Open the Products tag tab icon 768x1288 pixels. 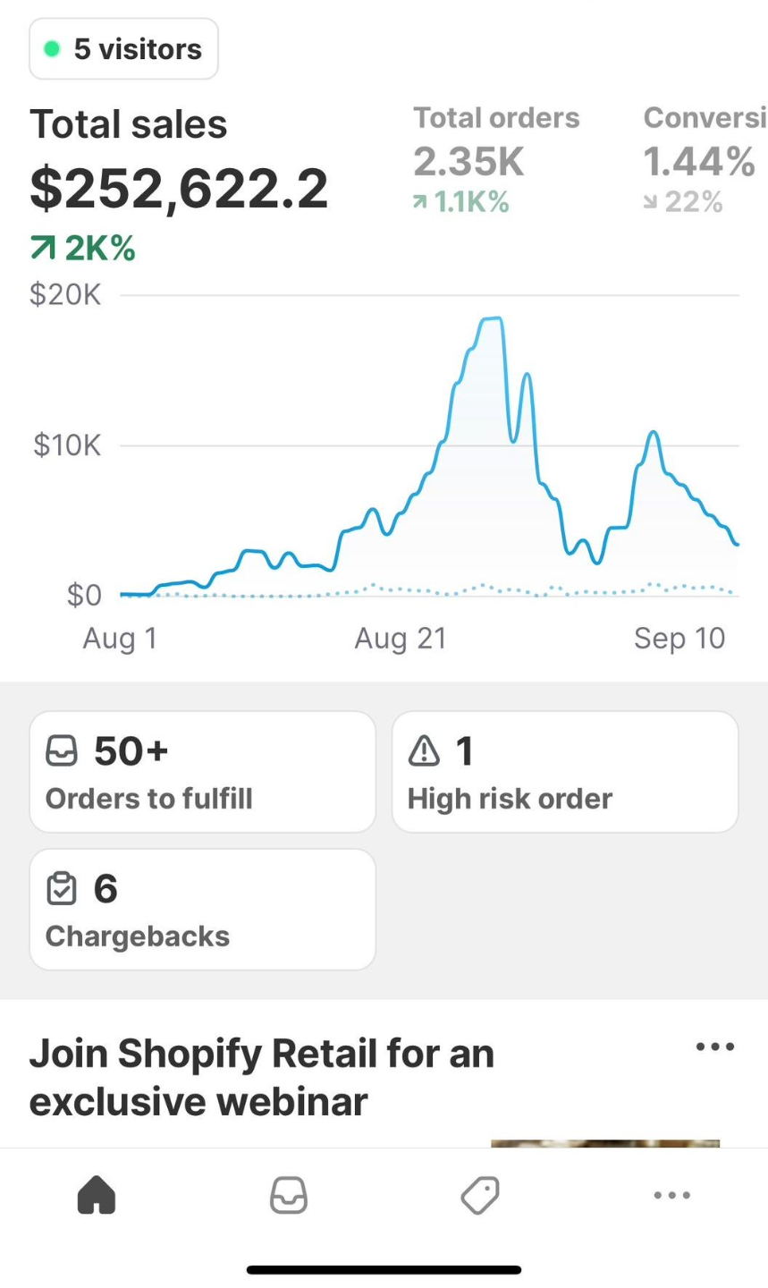pos(480,1195)
